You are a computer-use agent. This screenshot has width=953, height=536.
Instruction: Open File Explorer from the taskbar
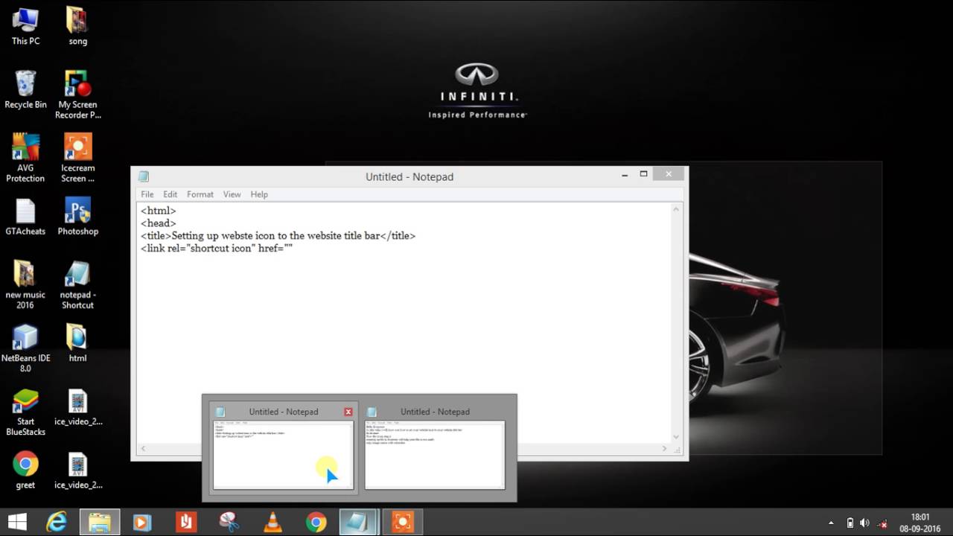tap(100, 521)
